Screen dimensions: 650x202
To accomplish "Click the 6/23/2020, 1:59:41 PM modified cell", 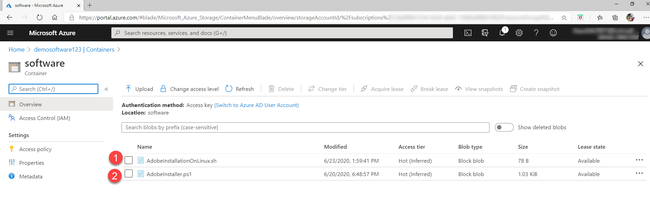I will 351,161.
